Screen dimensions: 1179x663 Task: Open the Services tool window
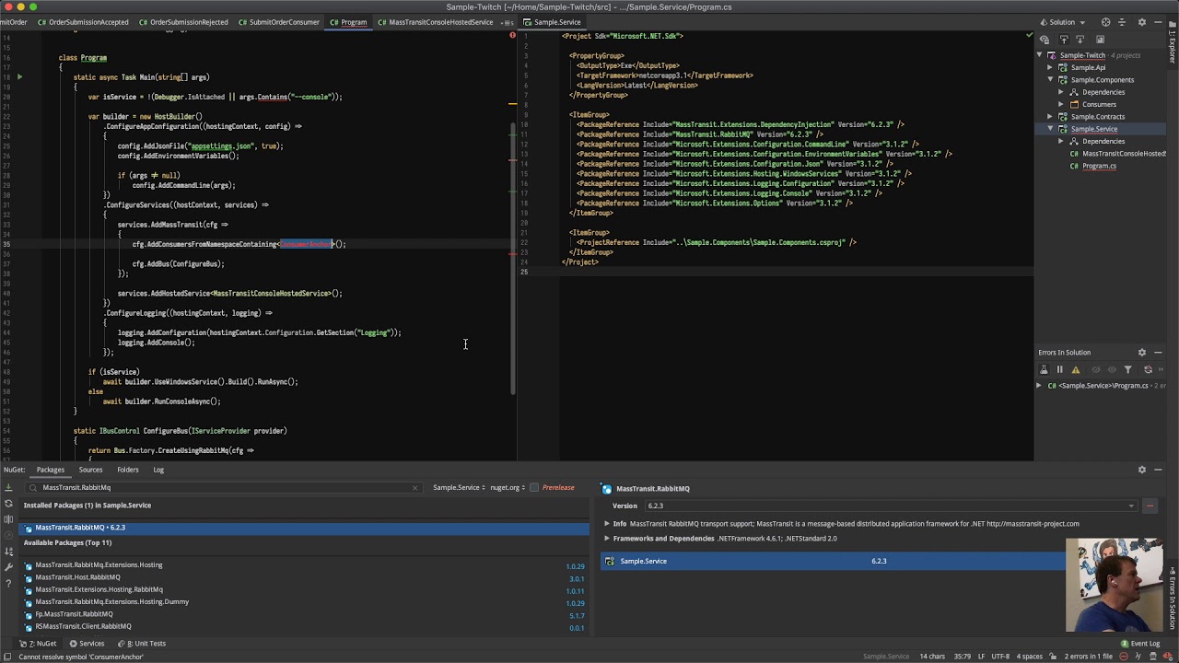pos(87,644)
